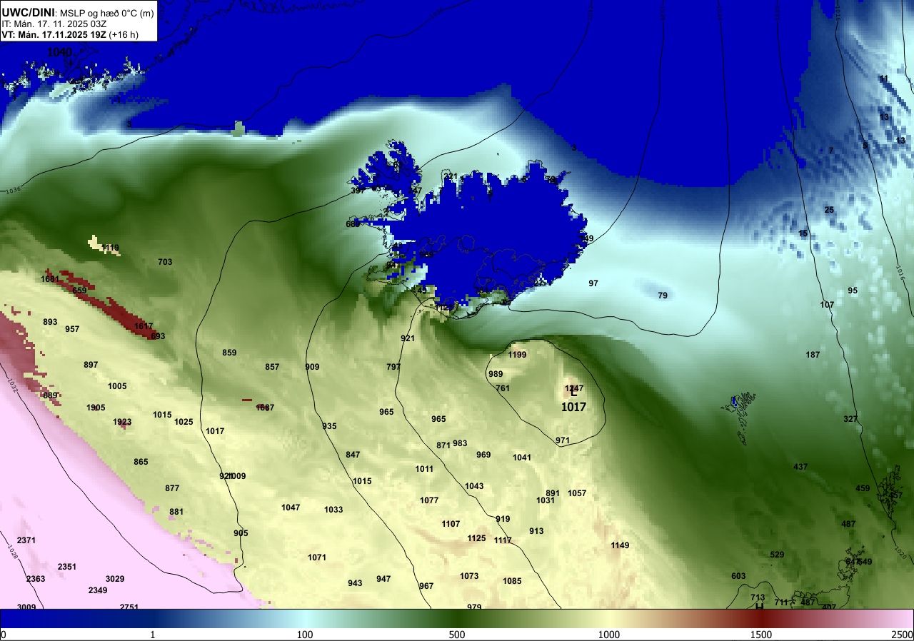The image size is (914, 641).
Task: Click the UWC/DINI title text
Action: click(x=29, y=11)
